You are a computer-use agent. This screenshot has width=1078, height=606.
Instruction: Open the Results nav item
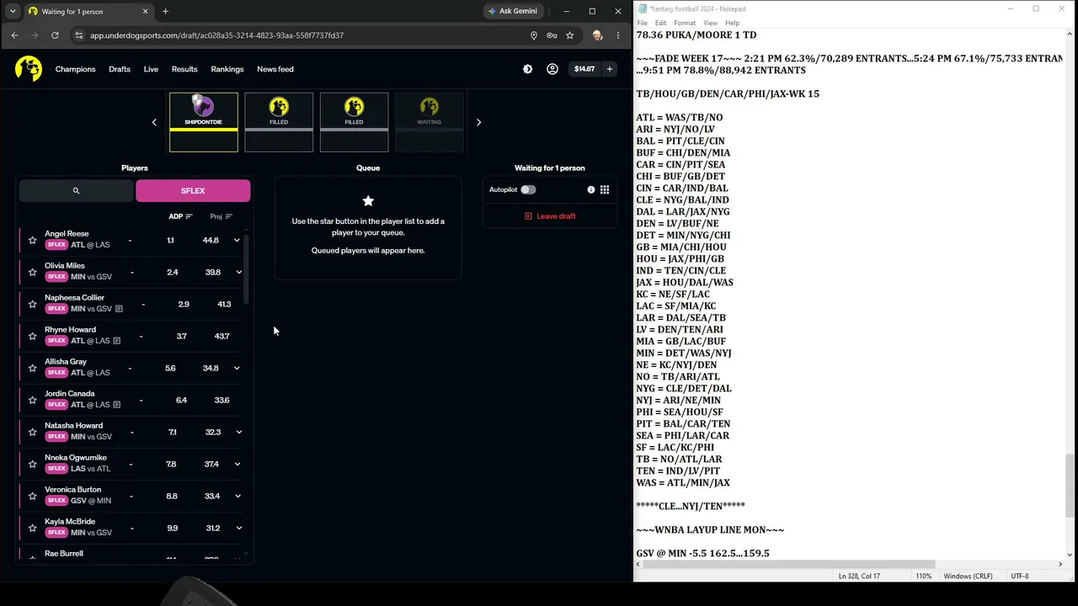coord(184,69)
